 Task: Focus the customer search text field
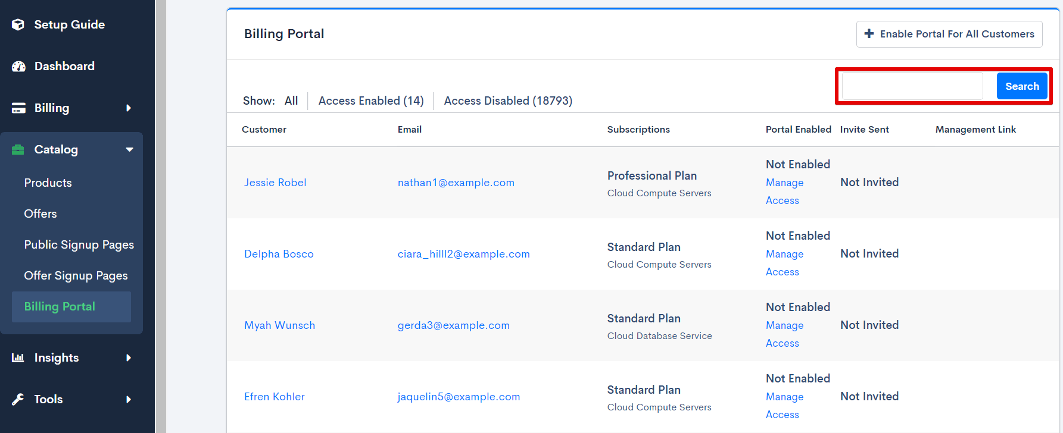[912, 86]
